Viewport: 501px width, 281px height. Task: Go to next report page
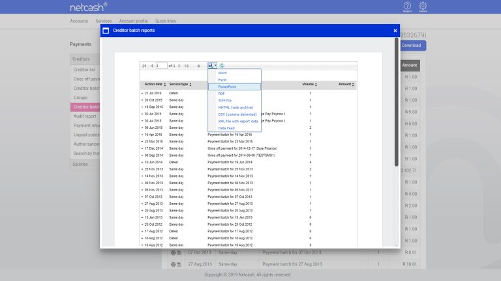[179, 66]
